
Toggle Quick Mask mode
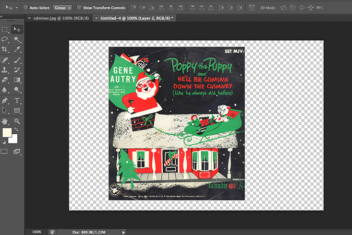coord(4,151)
